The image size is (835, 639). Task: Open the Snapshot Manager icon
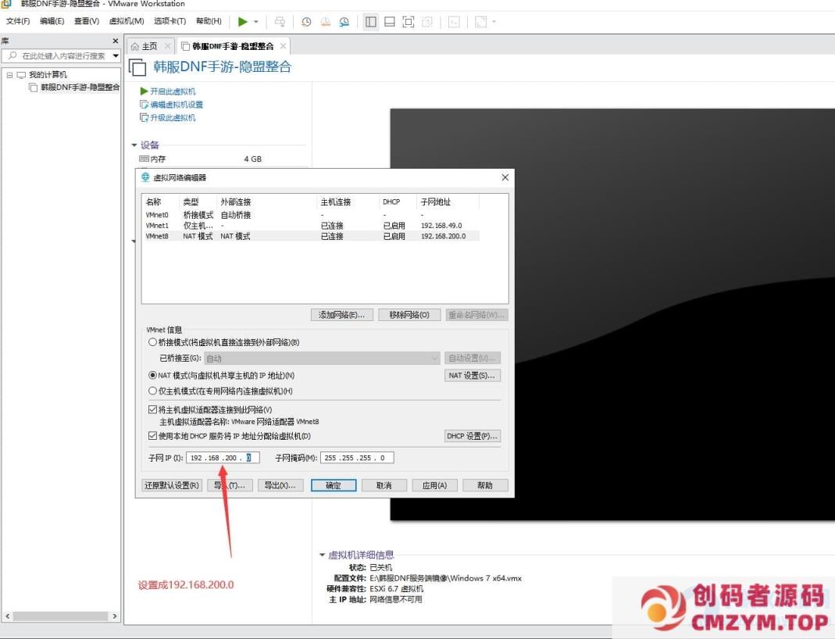tap(344, 22)
